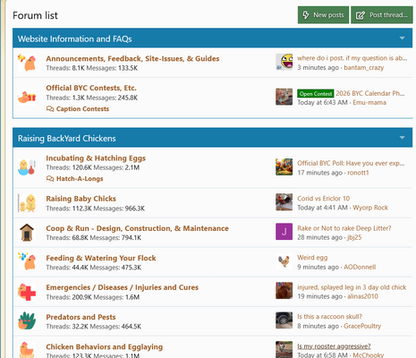Click the Announcements forum chicken icon

(x=27, y=63)
